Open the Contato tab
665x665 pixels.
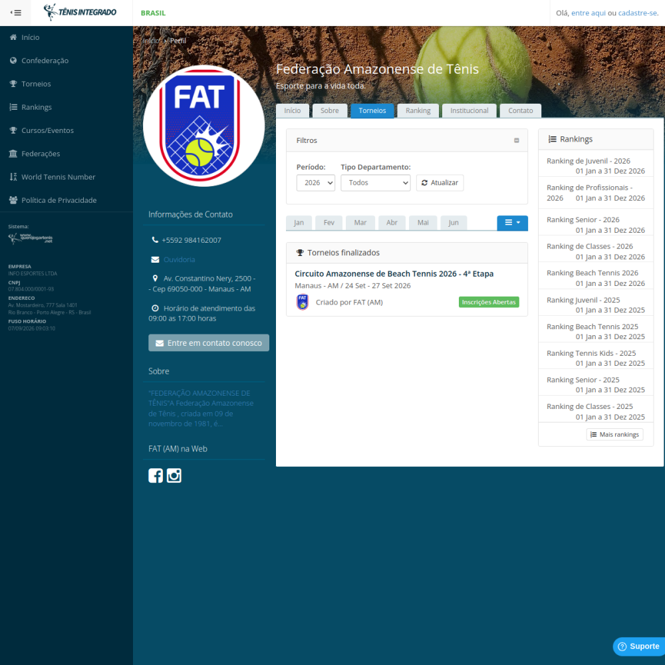521,110
